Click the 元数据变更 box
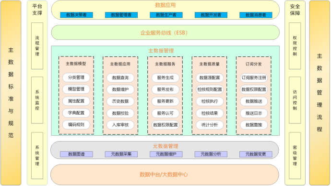The image size is (331, 186). click(256, 154)
